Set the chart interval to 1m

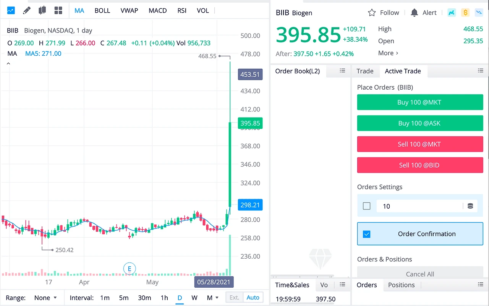pyautogui.click(x=105, y=298)
